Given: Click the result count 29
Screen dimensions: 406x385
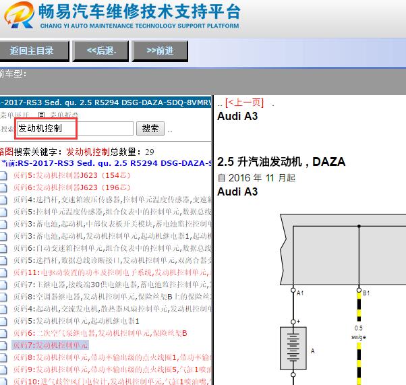Looking at the screenshot, I should [150, 152].
